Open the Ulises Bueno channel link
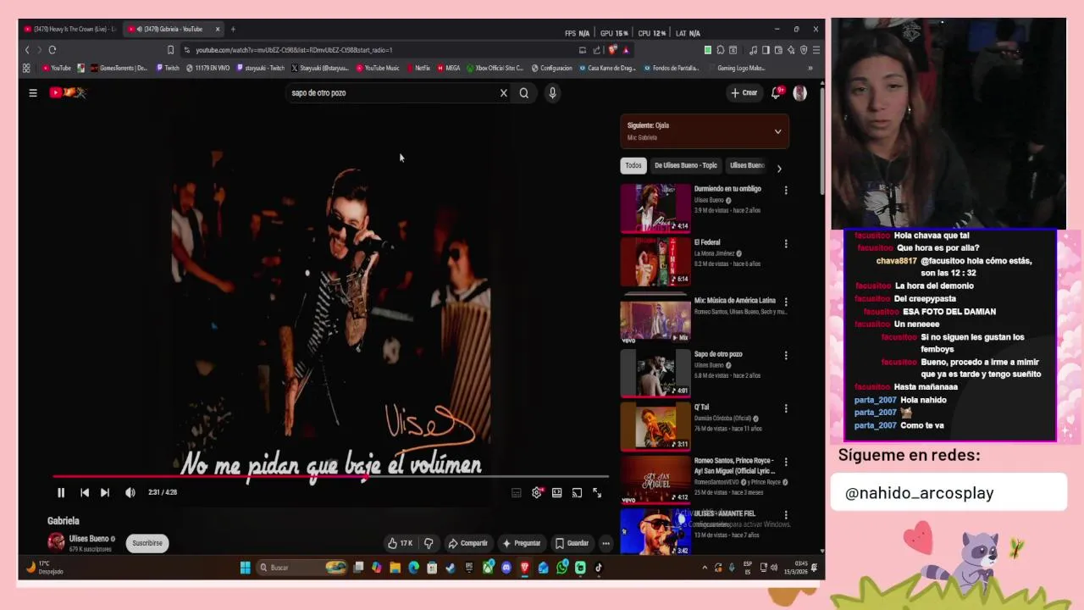This screenshot has width=1084, height=610. pyautogui.click(x=89, y=539)
